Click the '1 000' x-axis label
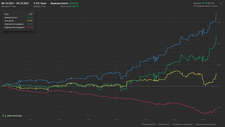This screenshot has height=127, width=225. point(59,120)
